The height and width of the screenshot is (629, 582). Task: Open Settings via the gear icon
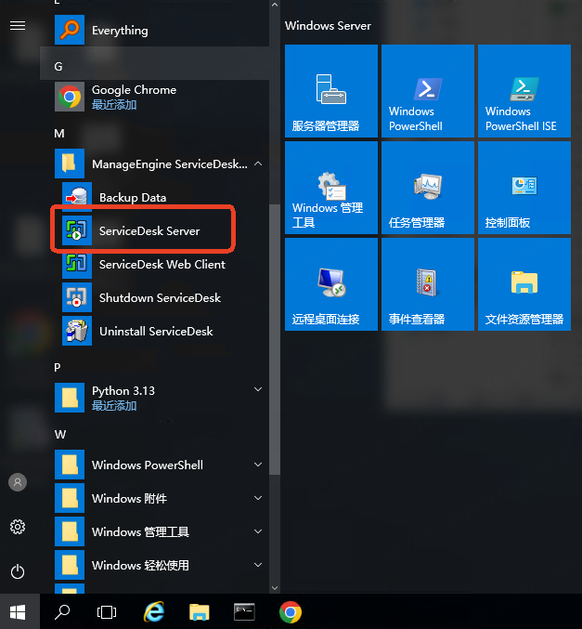pyautogui.click(x=18, y=527)
